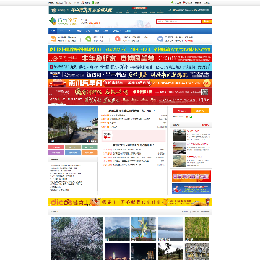Open the aerial town view photo
The image size is (260, 260).
tap(197, 251)
